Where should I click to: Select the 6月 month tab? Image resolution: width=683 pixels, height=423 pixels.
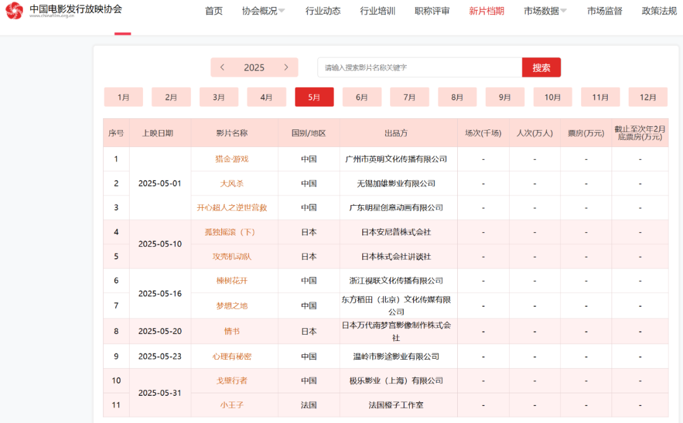[x=362, y=97]
